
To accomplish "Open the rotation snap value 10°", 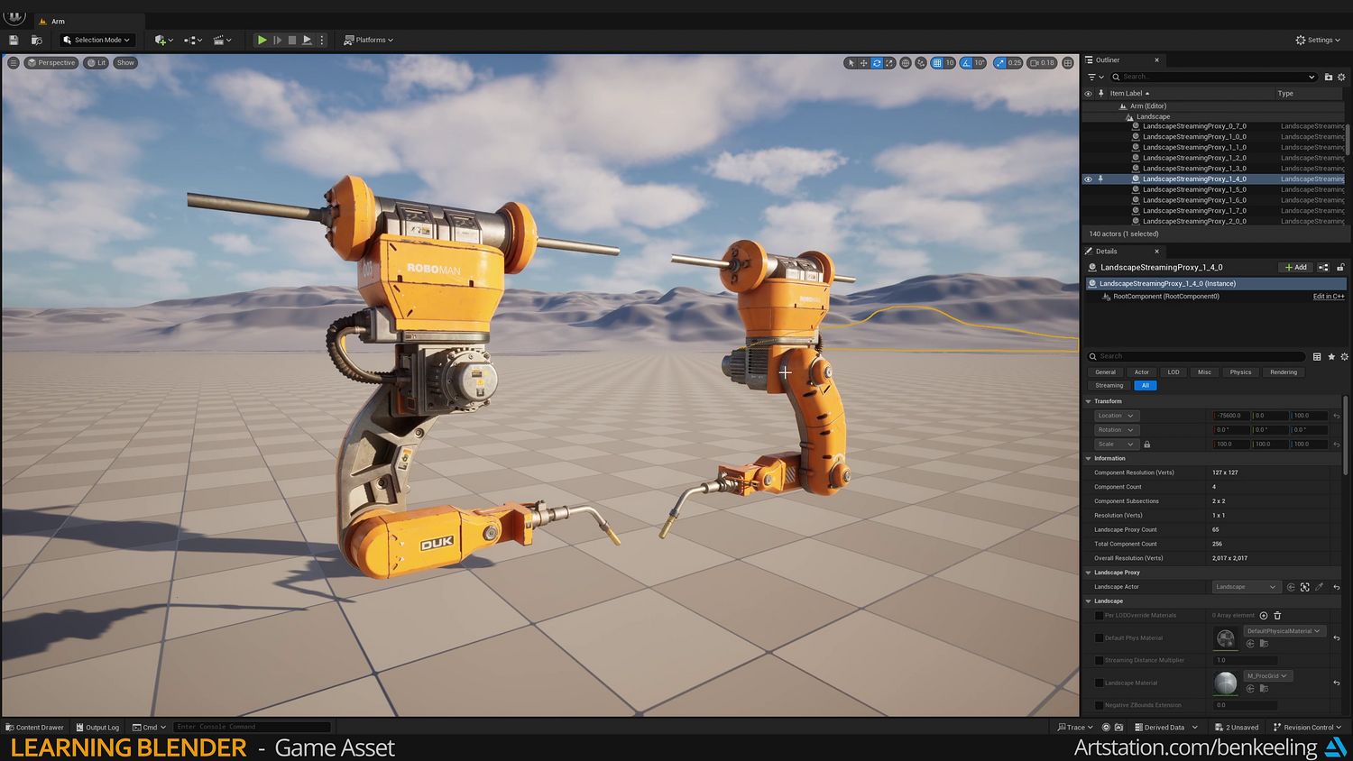I will click(980, 63).
